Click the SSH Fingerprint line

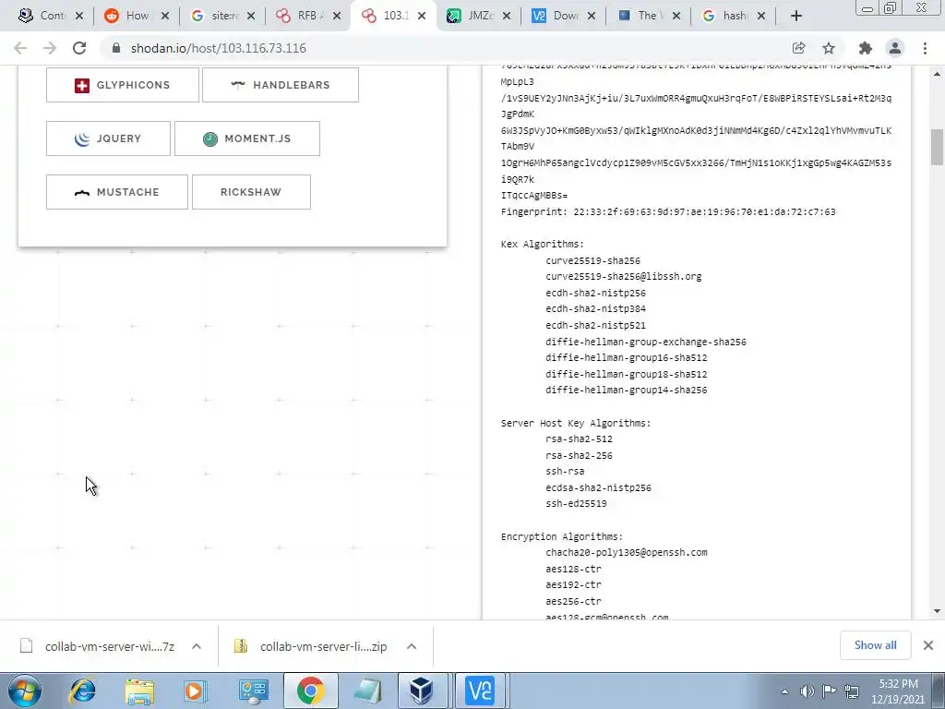[x=668, y=211]
